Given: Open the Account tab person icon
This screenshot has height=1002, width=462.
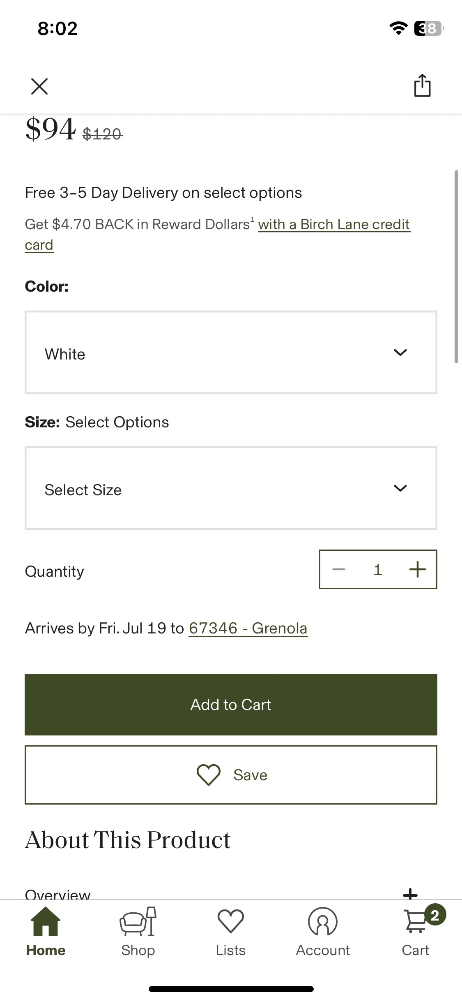Looking at the screenshot, I should point(323,932).
